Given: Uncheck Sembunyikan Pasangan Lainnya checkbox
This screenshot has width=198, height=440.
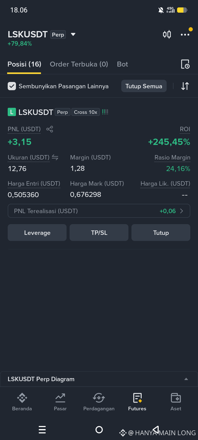Looking at the screenshot, I should [x=12, y=86].
